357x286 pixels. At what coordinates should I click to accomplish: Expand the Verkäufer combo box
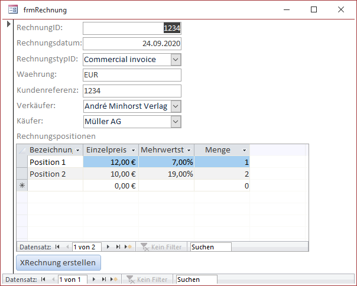click(176, 106)
